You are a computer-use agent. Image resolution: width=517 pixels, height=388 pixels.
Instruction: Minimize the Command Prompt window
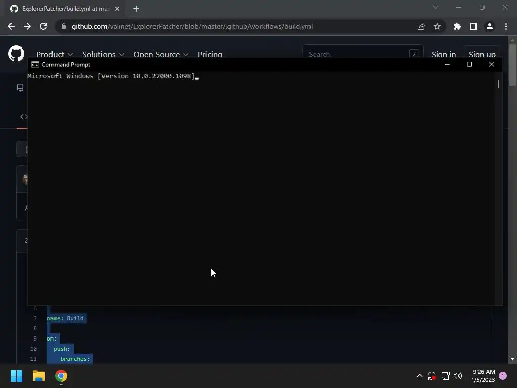pos(447,64)
